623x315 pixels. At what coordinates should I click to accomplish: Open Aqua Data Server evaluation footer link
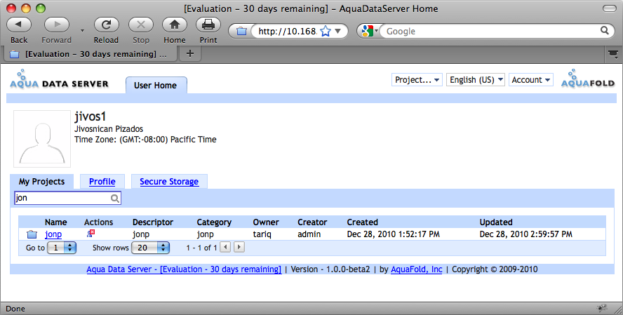(184, 269)
